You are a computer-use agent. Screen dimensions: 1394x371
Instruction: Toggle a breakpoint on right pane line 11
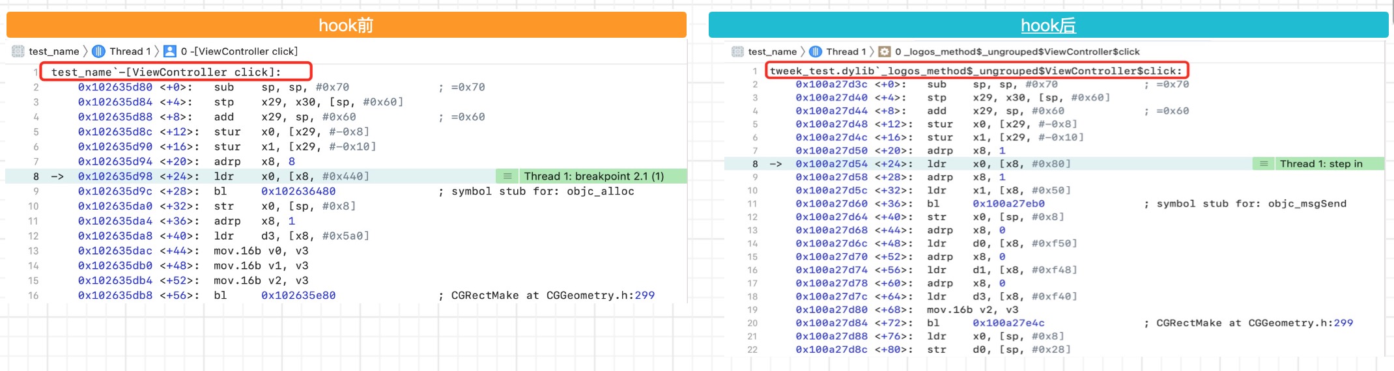point(752,204)
